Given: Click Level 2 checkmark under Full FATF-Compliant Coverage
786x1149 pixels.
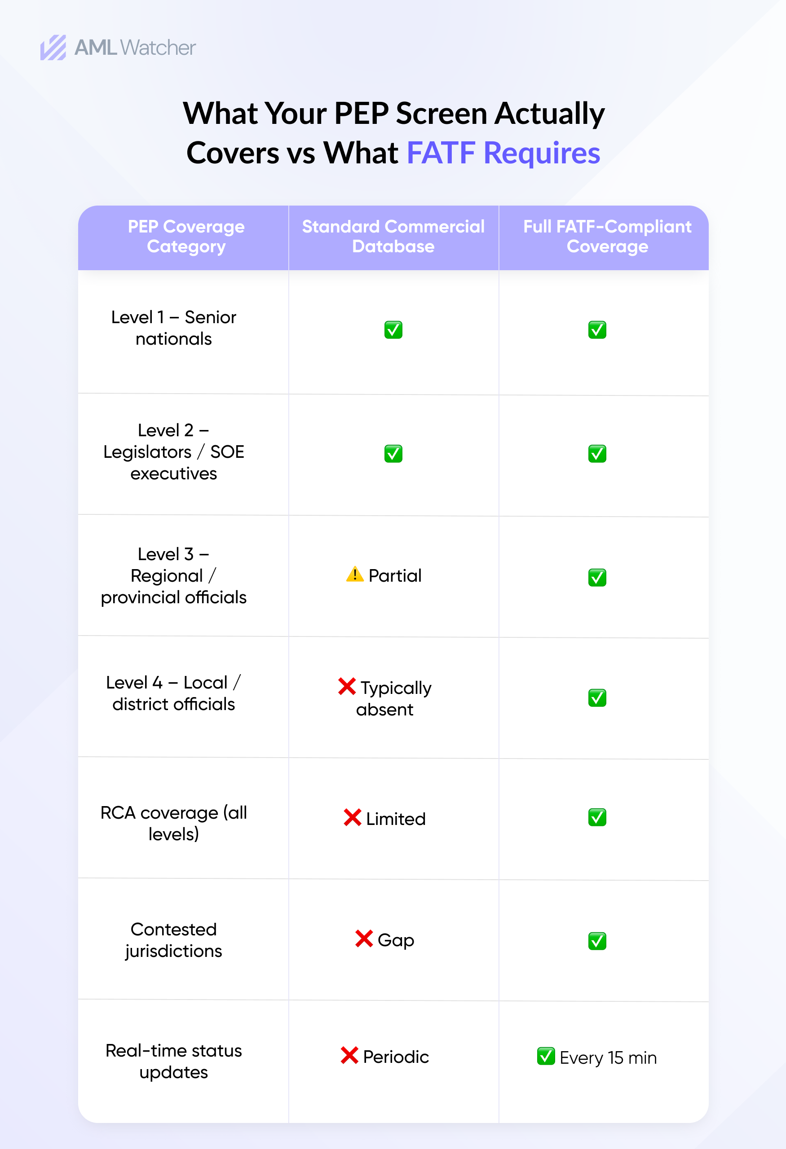Looking at the screenshot, I should click(597, 453).
